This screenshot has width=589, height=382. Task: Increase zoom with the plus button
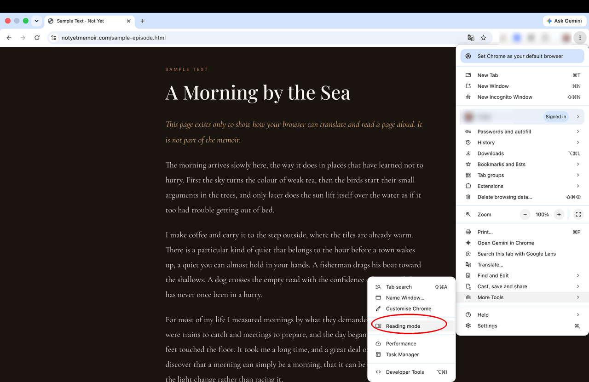tap(559, 214)
